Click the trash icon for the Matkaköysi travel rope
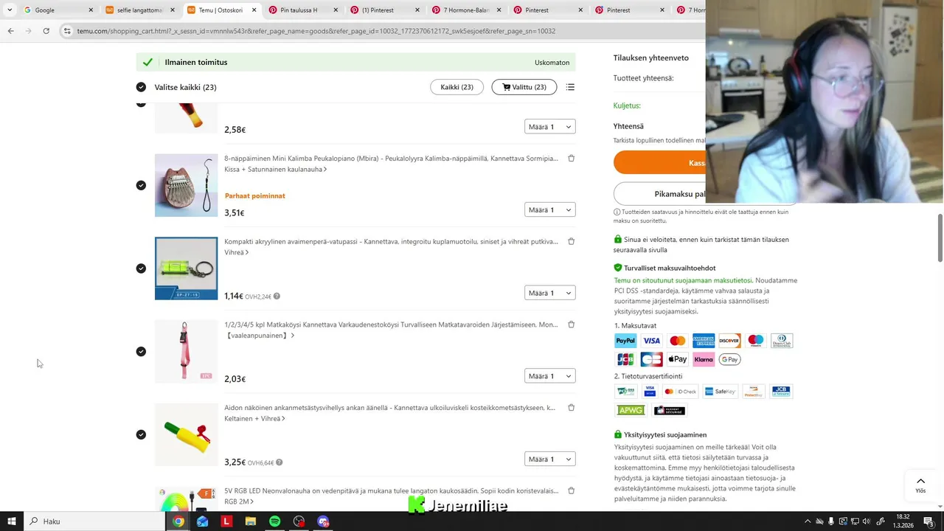The width and height of the screenshot is (944, 531). (x=571, y=324)
